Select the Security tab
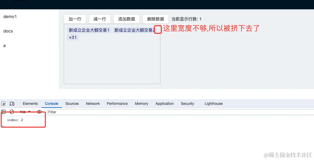Viewport: 314px width, 160px height. (x=187, y=104)
